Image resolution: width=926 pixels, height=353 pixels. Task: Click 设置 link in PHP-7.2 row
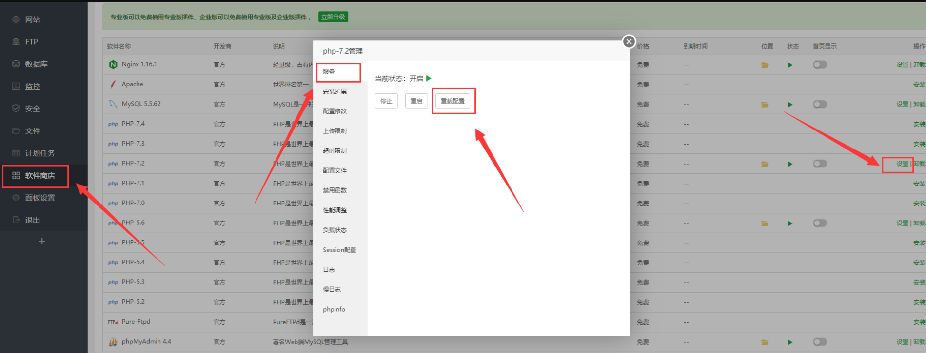click(902, 164)
